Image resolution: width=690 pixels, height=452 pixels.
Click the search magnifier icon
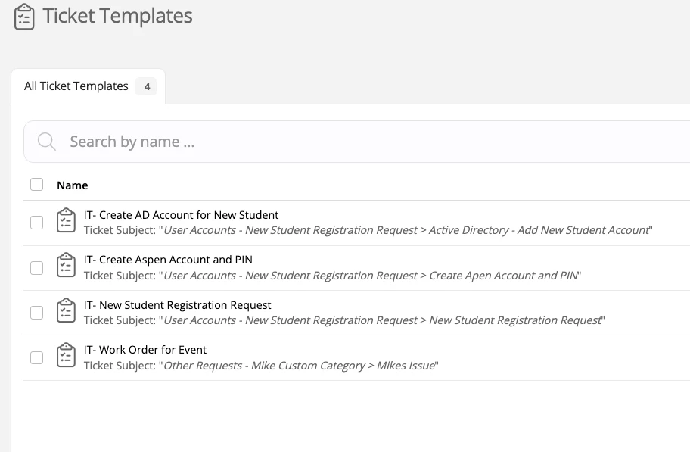click(47, 142)
